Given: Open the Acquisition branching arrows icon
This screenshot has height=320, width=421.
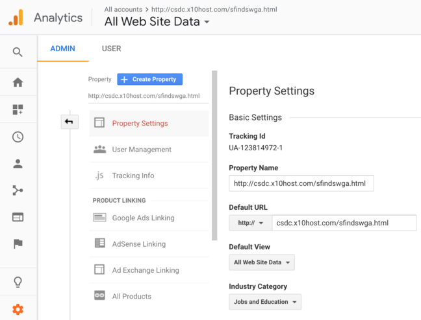Looking at the screenshot, I should pyautogui.click(x=18, y=190).
